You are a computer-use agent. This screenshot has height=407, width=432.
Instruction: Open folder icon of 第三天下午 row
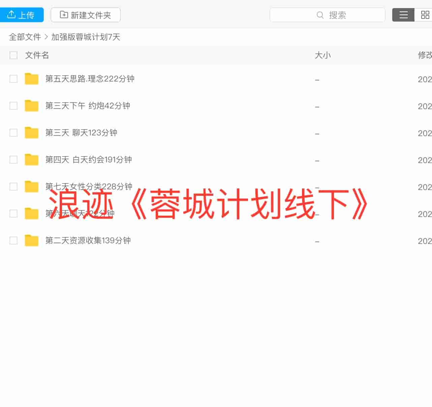point(32,106)
